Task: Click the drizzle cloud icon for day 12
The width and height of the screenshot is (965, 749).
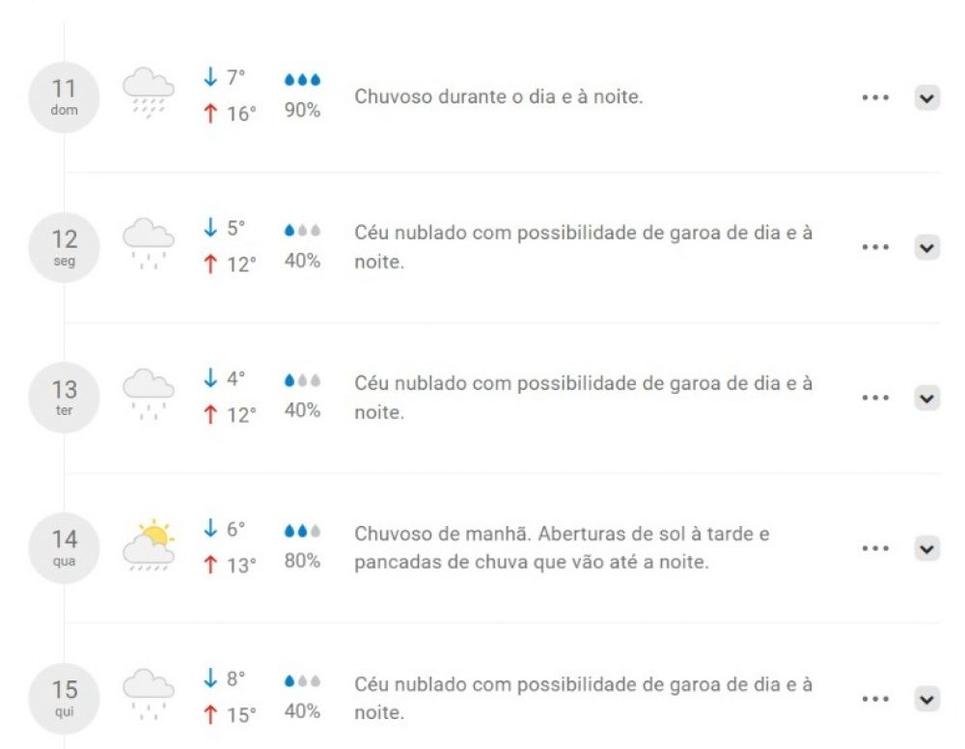Action: 149,244
